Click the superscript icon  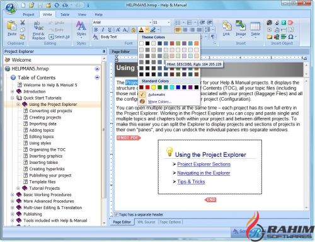click(118, 30)
